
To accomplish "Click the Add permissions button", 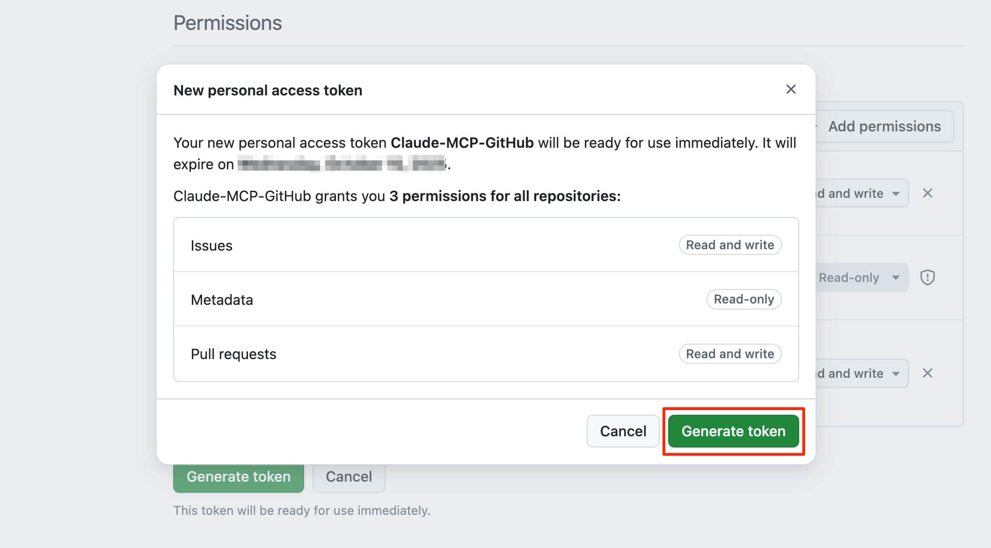I will click(x=884, y=126).
